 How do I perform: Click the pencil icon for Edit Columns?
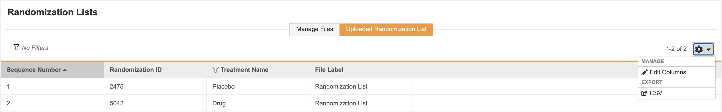point(644,72)
